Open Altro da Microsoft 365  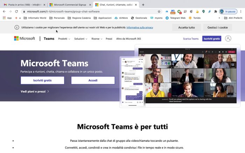pos(128,39)
